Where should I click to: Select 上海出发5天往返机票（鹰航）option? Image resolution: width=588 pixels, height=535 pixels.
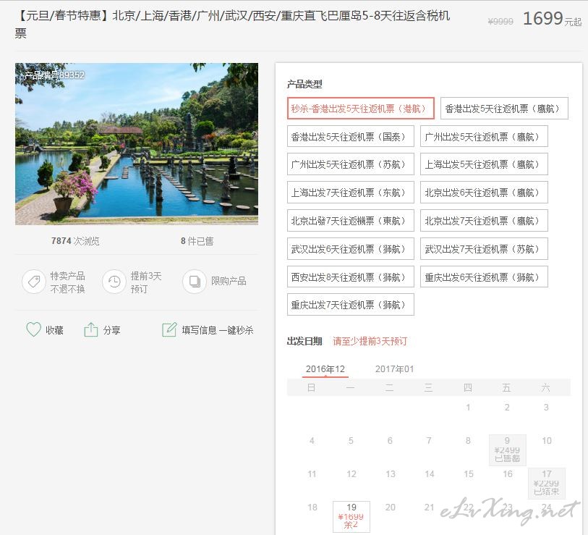pos(484,164)
